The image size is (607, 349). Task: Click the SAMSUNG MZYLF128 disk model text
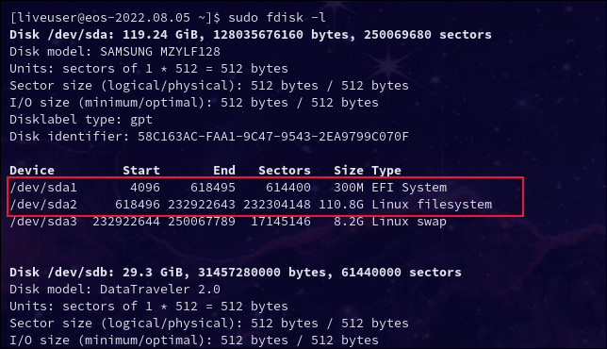click(160, 52)
